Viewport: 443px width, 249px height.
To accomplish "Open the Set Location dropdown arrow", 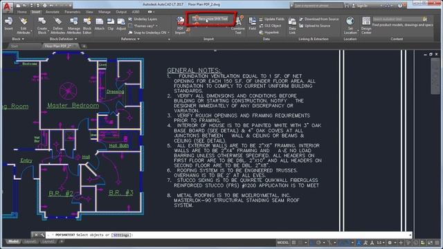I will (358, 30).
